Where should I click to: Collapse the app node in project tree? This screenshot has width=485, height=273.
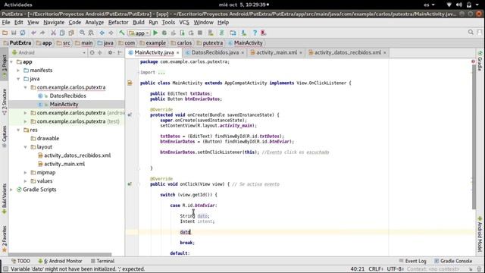click(12, 62)
